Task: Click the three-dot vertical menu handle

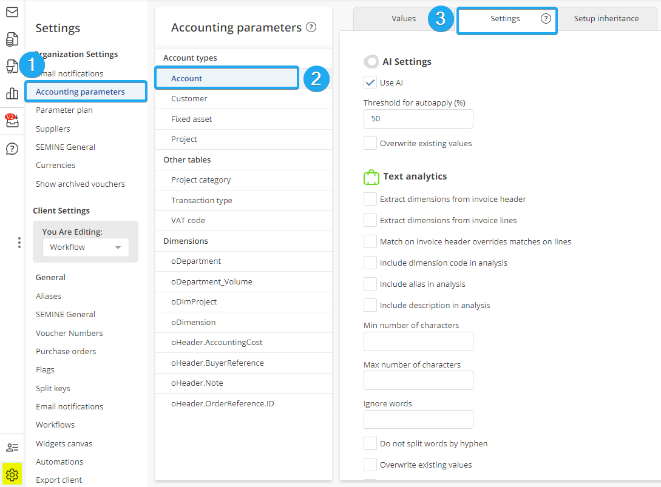Action: (19, 243)
